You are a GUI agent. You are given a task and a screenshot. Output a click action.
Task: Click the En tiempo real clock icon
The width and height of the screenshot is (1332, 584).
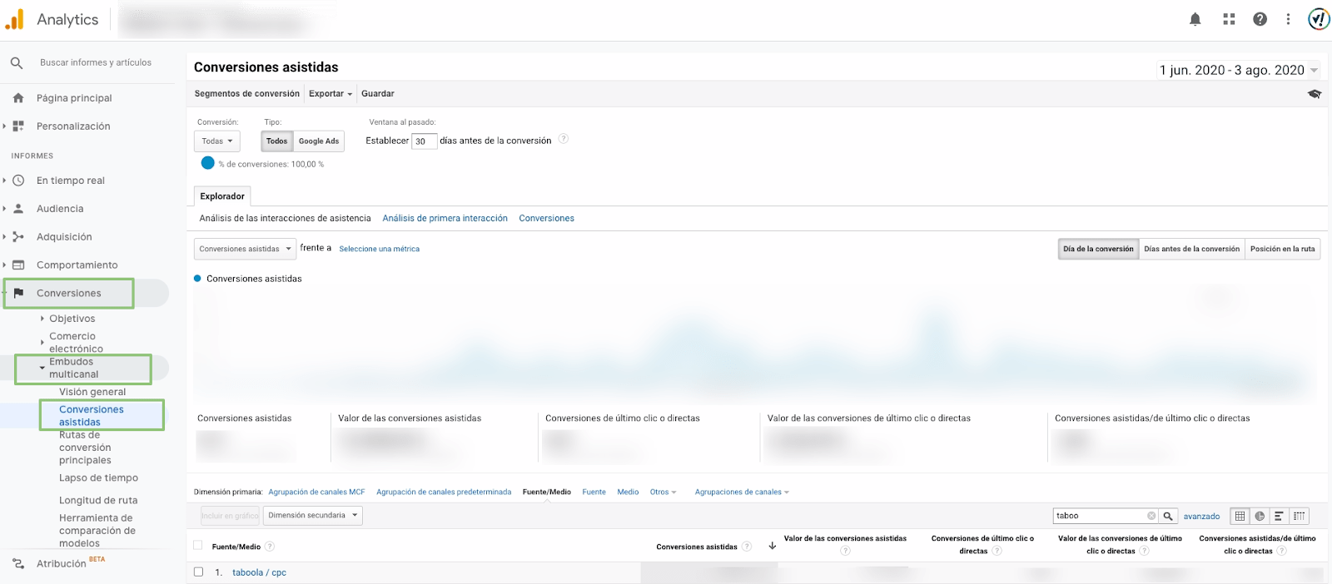tap(18, 181)
